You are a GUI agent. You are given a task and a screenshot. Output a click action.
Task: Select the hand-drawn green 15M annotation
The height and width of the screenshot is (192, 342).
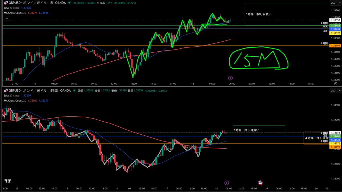[x=258, y=59]
